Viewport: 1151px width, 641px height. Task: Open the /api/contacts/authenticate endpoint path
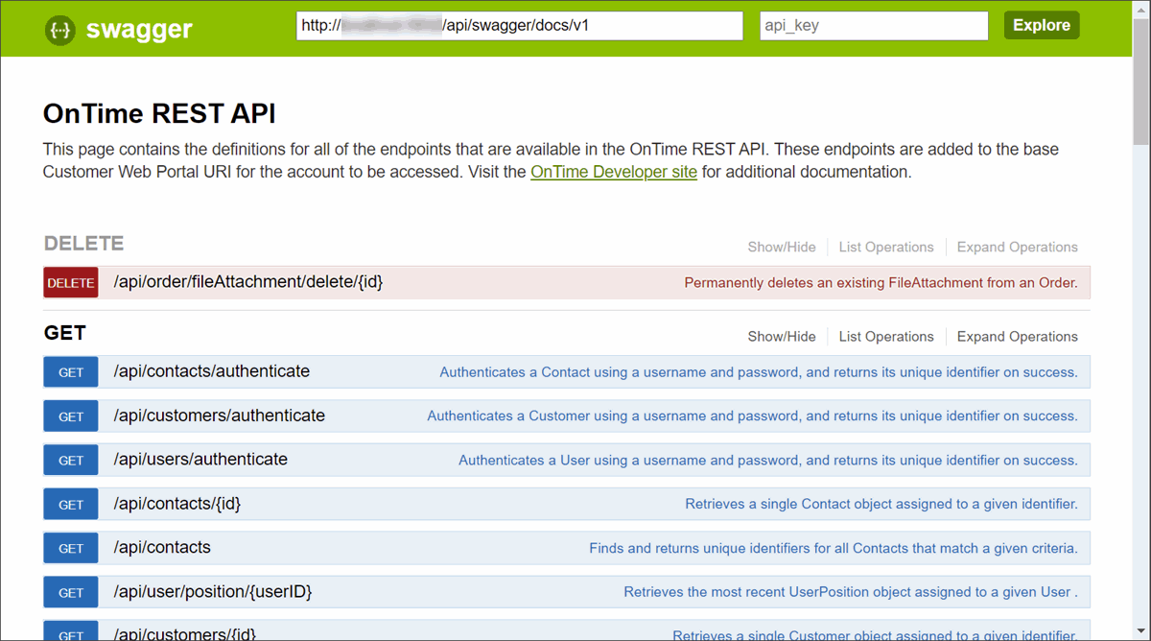212,371
